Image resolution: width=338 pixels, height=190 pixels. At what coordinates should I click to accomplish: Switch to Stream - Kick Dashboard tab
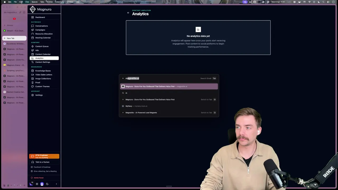click(x=14, y=31)
